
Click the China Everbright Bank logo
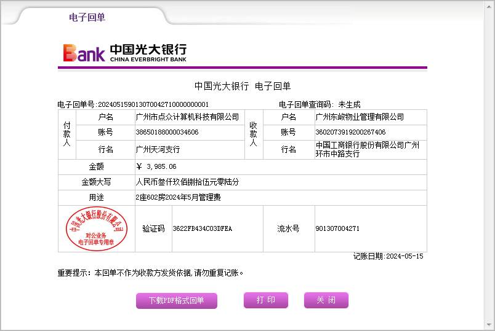(x=124, y=53)
